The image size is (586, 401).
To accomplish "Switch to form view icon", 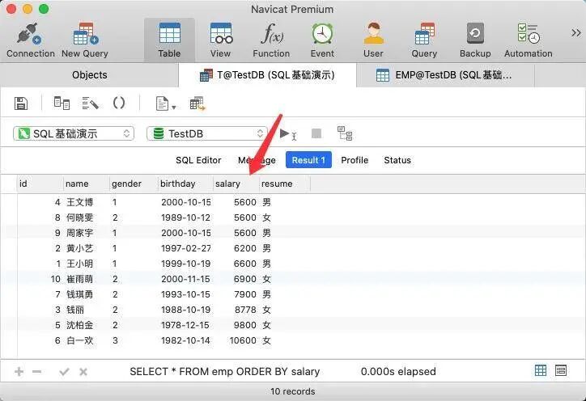I will point(561,370).
